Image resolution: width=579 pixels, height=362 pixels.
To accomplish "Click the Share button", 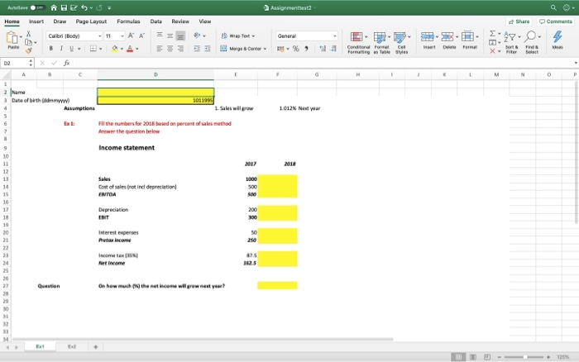I will pyautogui.click(x=519, y=21).
